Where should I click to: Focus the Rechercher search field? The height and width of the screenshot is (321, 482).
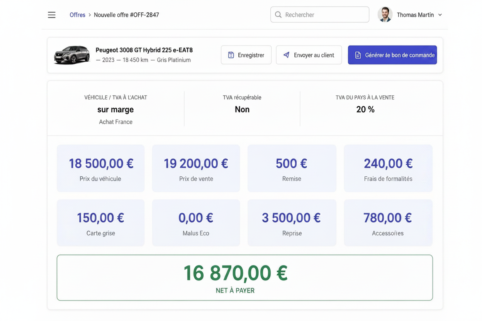click(320, 15)
